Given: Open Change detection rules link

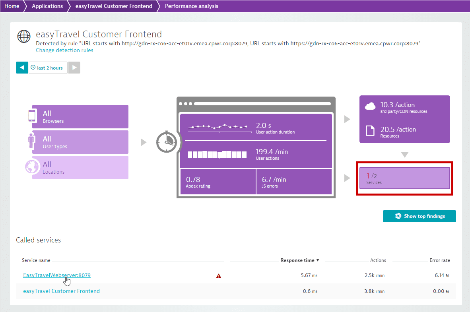Looking at the screenshot, I should 64,50.
